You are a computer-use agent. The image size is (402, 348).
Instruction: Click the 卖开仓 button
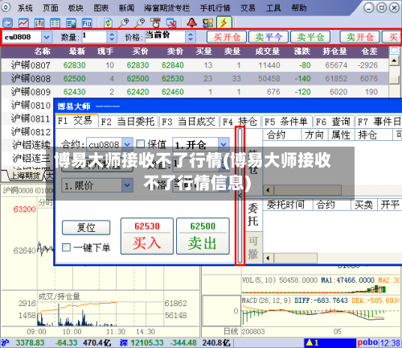click(x=359, y=37)
